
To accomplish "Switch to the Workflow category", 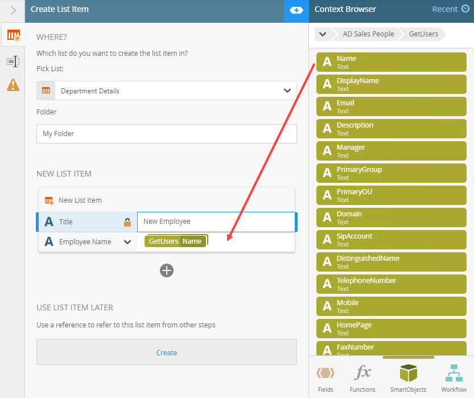I will (454, 379).
